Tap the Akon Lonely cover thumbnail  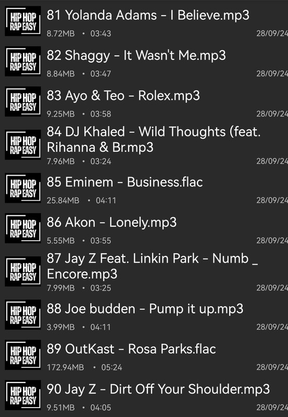pos(23,228)
